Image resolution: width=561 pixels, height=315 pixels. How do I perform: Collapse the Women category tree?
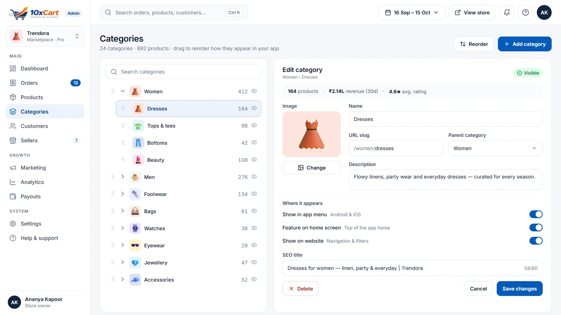click(123, 91)
